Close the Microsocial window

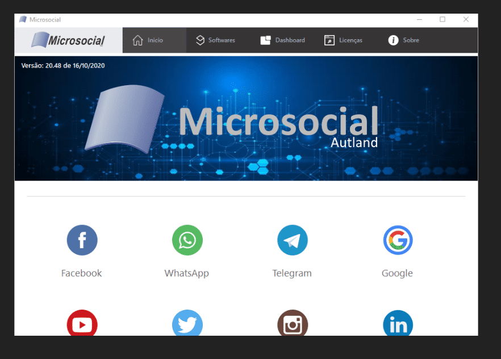pos(466,19)
